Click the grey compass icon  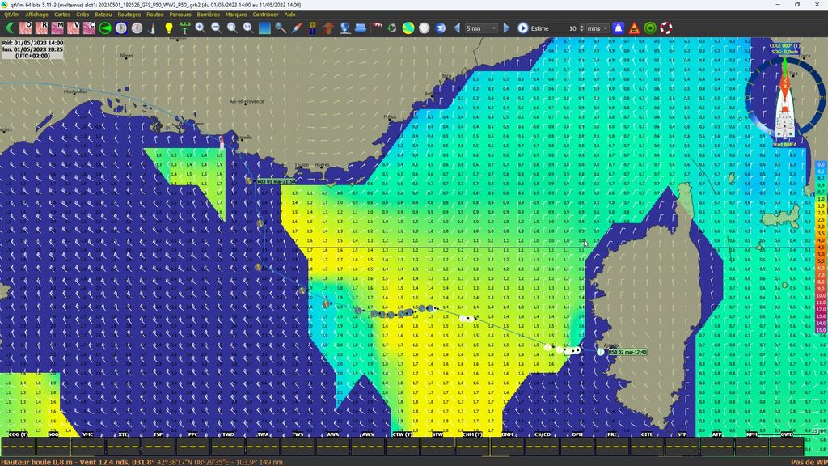[x=137, y=28]
